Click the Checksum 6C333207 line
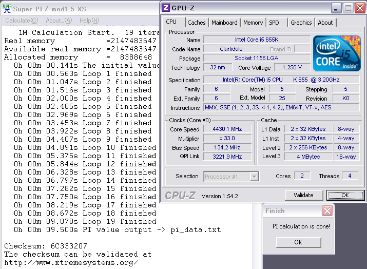This screenshot has width=367, height=269. pyautogui.click(x=46, y=246)
